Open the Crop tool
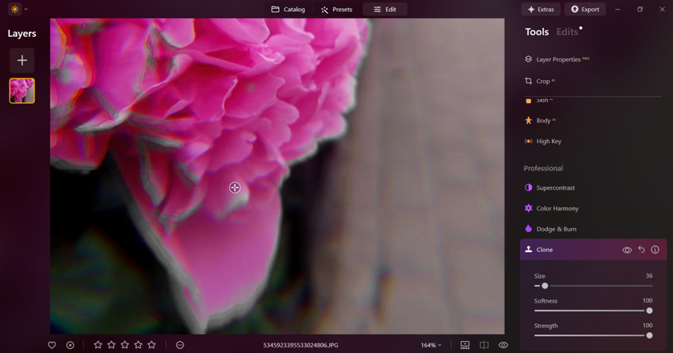Viewport: 673px width, 353px height. 542,81
